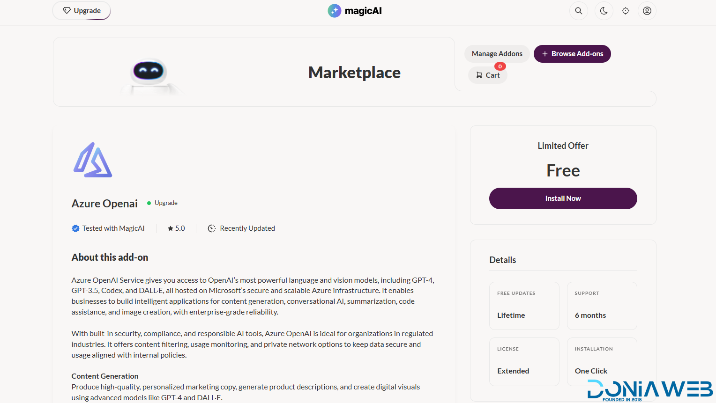Toggle dark mode moon icon
Viewport: 716px width, 403px height.
pos(604,11)
